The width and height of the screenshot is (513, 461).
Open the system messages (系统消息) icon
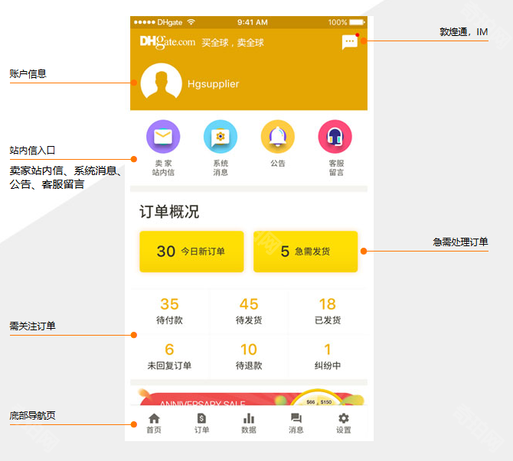click(221, 137)
